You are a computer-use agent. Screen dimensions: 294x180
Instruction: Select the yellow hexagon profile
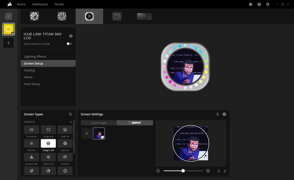pyautogui.click(x=8, y=29)
